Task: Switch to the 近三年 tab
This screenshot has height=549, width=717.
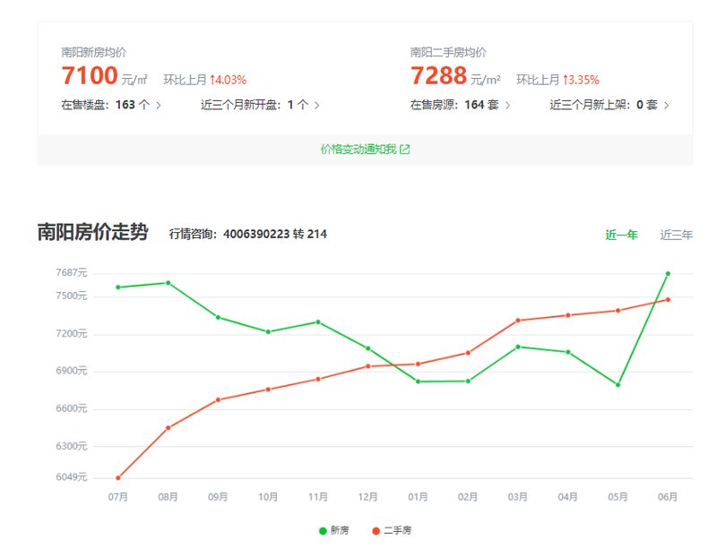Action: click(676, 235)
